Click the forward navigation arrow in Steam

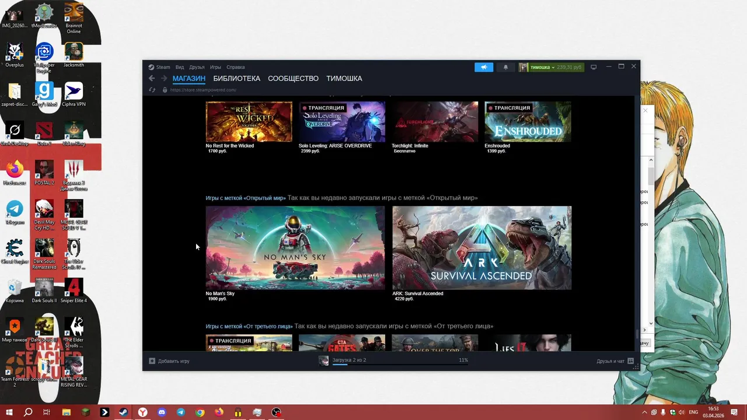[x=164, y=78]
